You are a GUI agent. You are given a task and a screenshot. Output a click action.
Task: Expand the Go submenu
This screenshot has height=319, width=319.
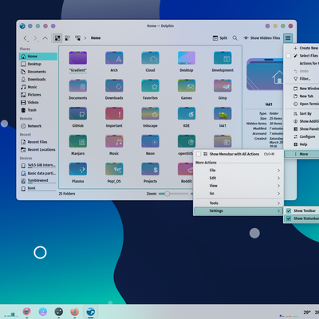coord(238,193)
